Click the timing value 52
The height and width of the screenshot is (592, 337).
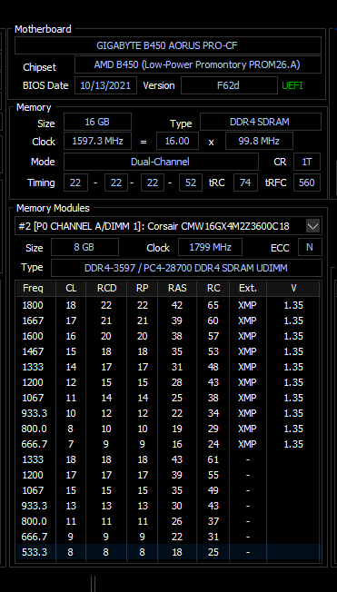191,183
